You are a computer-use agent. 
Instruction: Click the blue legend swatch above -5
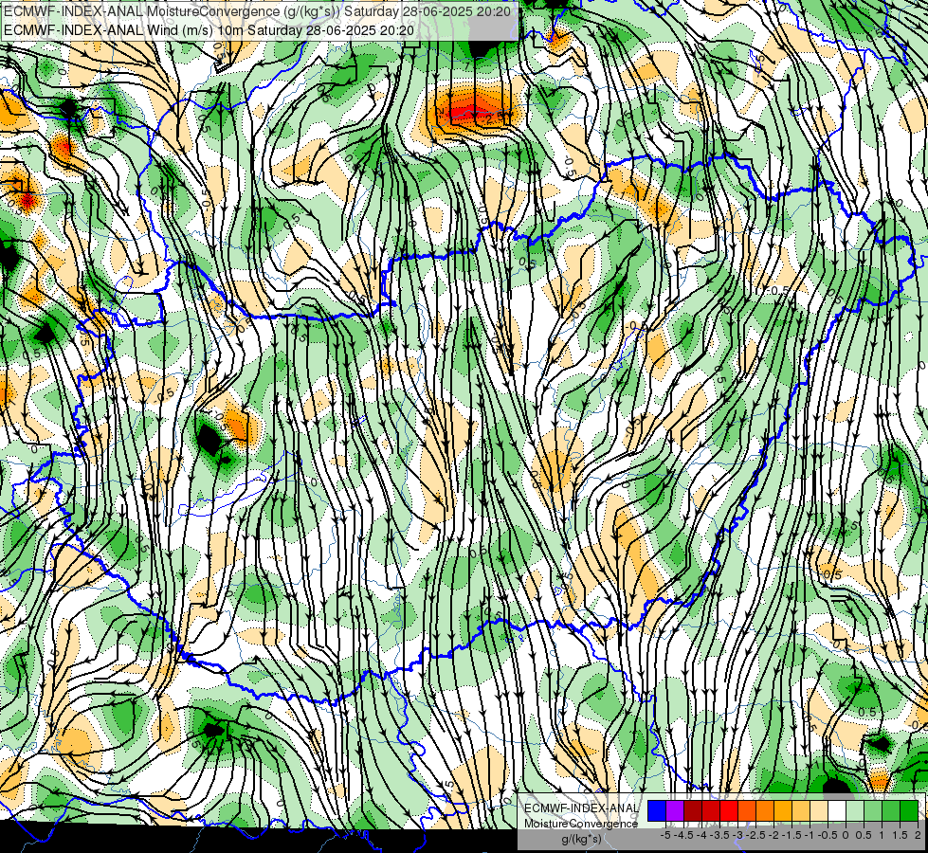click(657, 811)
